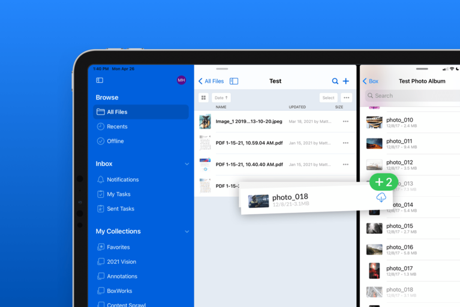Click the split-view panel icon beside All Files
Image resolution: width=460 pixels, height=307 pixels.
click(234, 81)
